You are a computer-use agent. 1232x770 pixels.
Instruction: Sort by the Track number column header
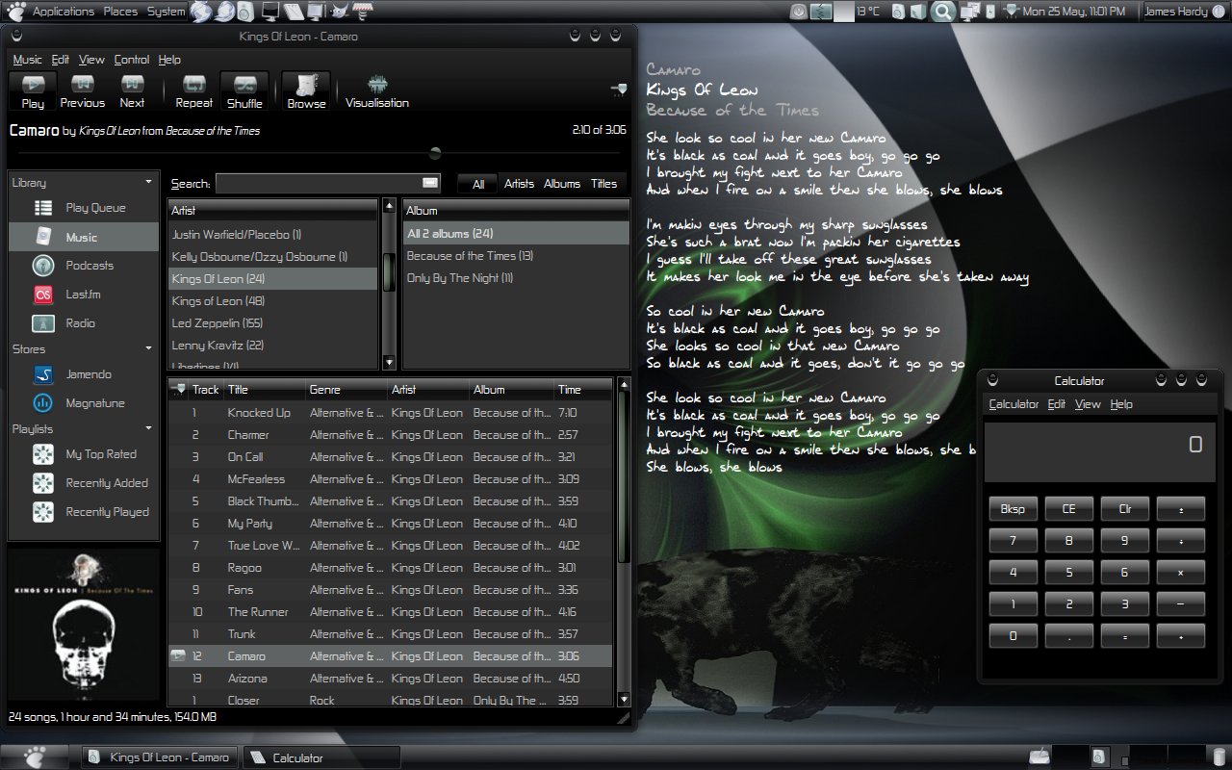point(205,390)
